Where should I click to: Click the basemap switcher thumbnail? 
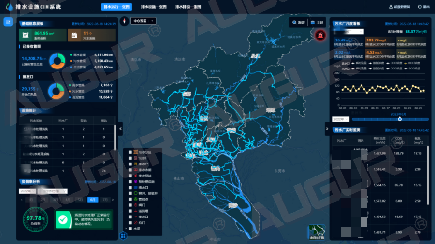tap(317, 231)
